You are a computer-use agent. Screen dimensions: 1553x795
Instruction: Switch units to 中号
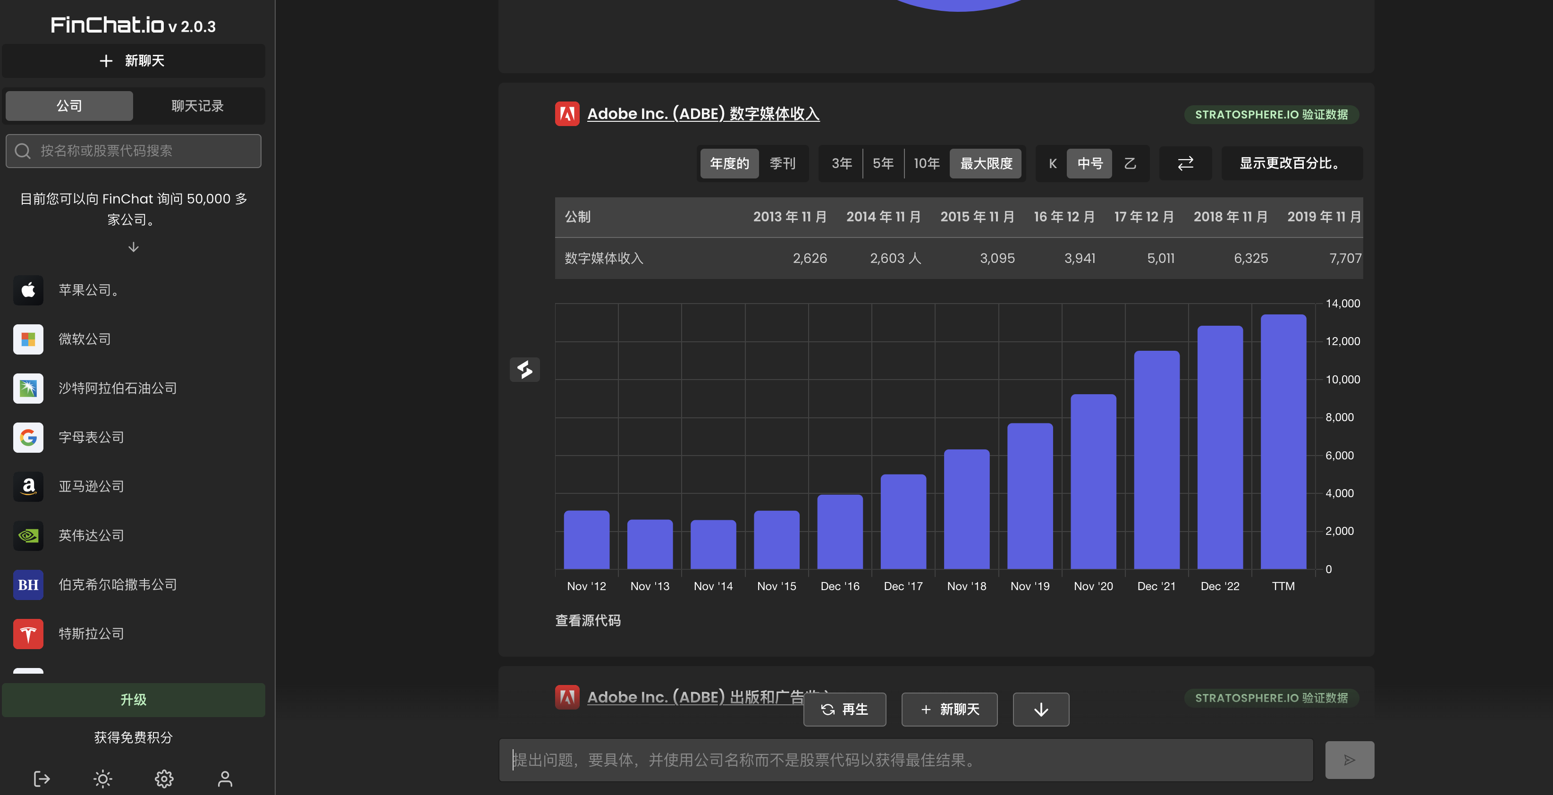click(x=1089, y=163)
